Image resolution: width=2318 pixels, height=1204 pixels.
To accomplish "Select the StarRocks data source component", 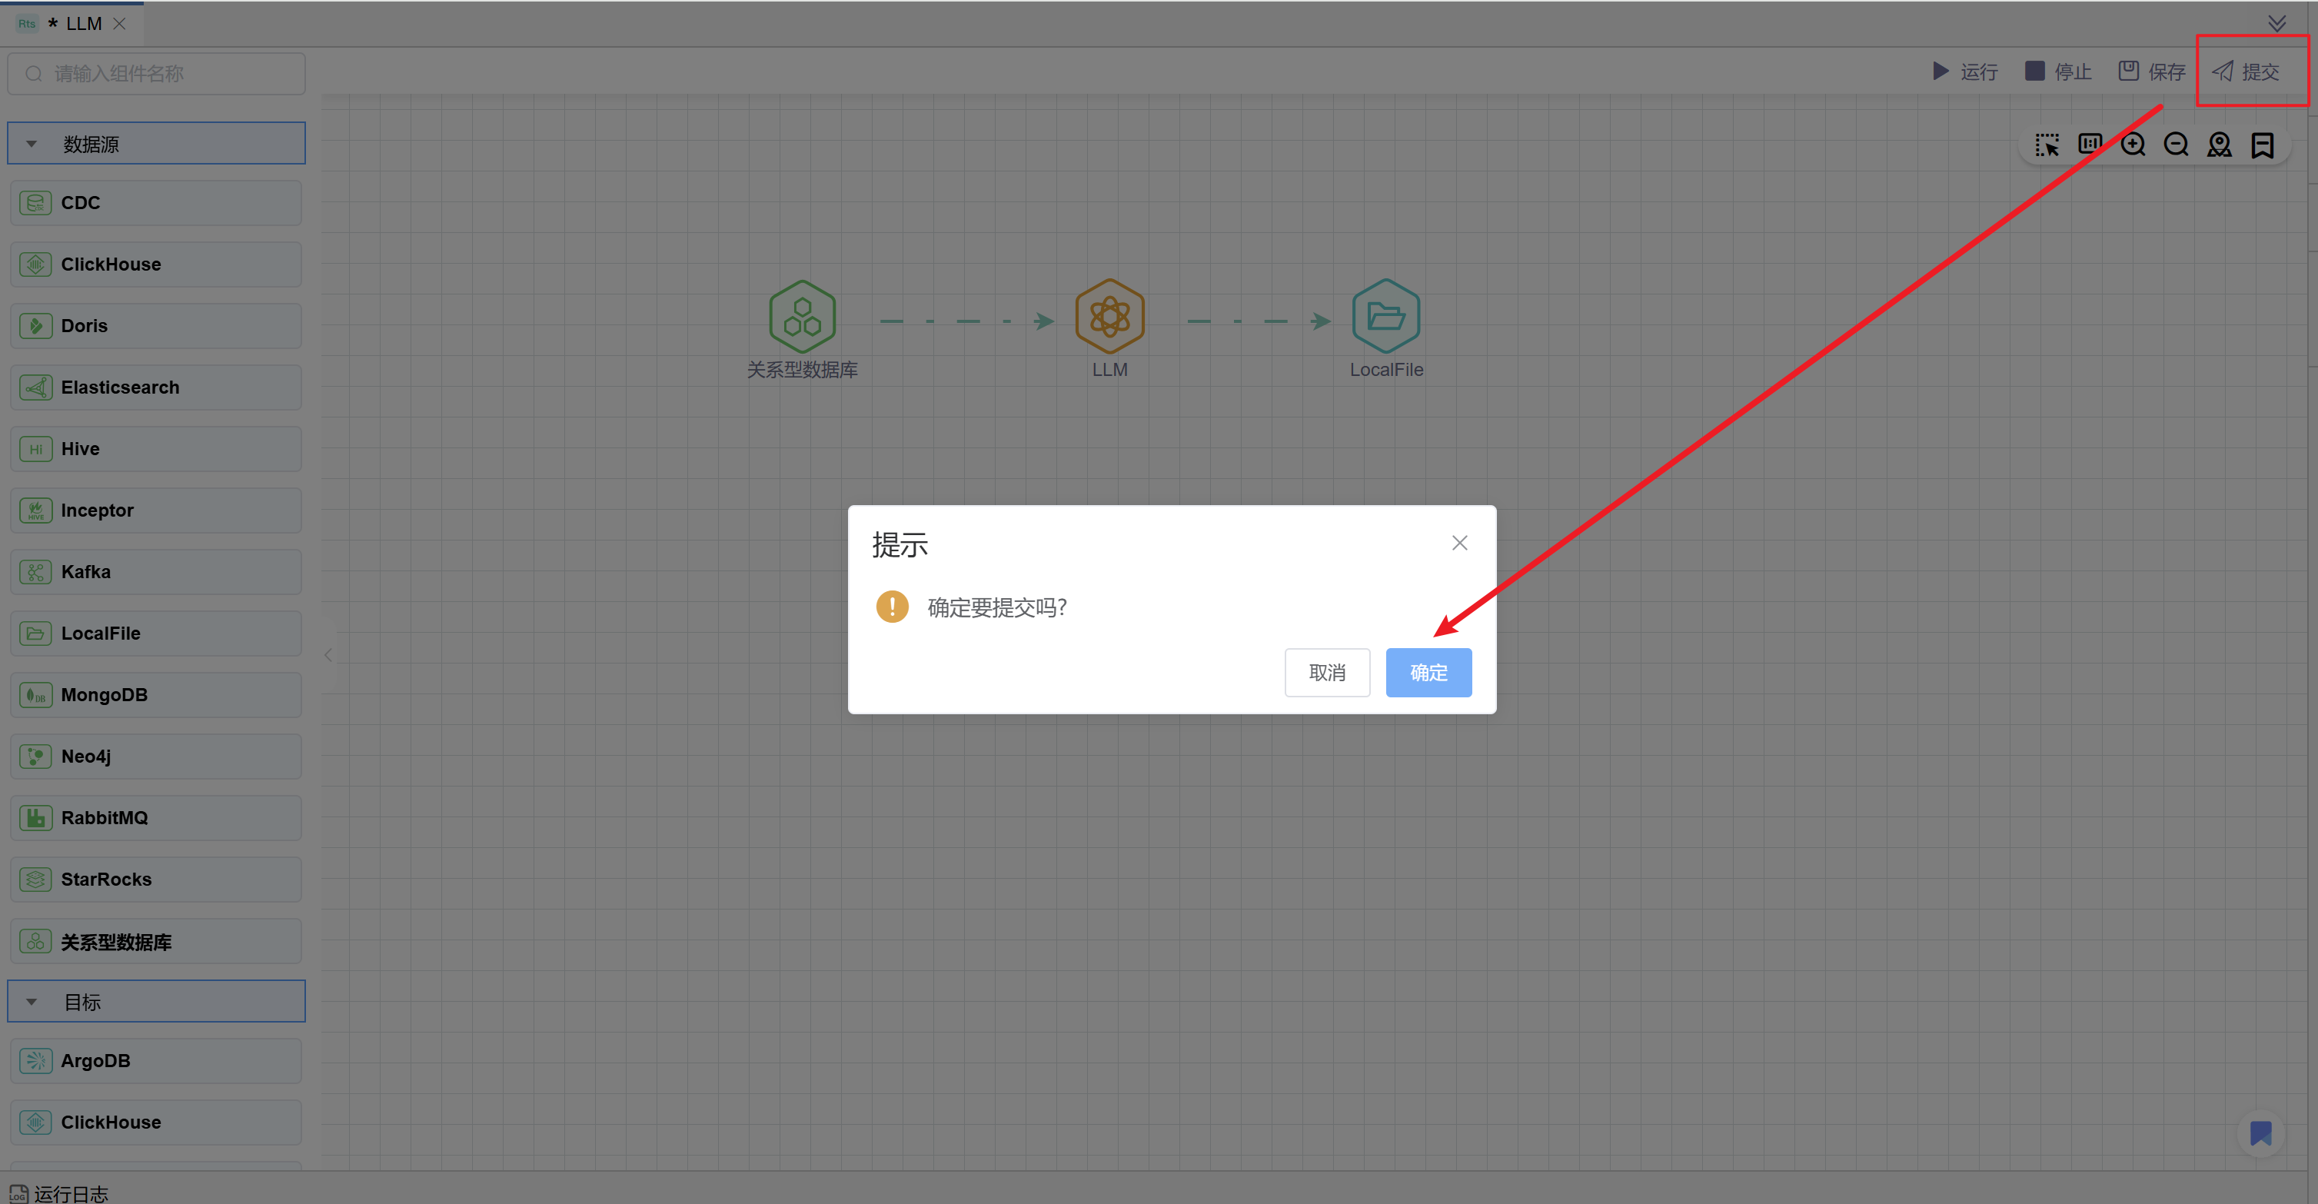I will coord(157,879).
